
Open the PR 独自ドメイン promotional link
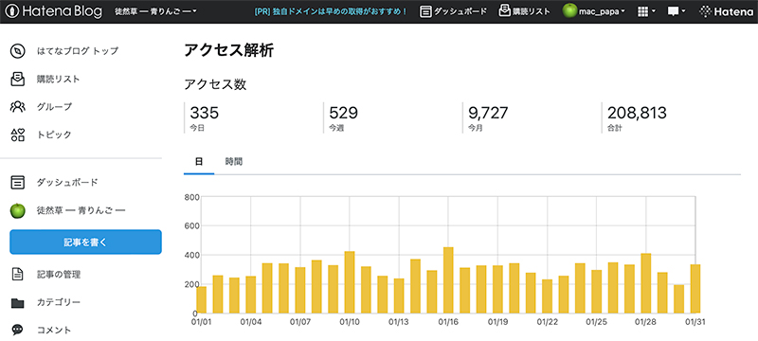(331, 11)
